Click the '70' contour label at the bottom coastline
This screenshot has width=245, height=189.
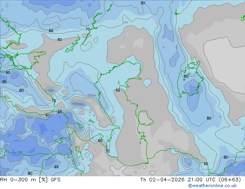point(107,151)
